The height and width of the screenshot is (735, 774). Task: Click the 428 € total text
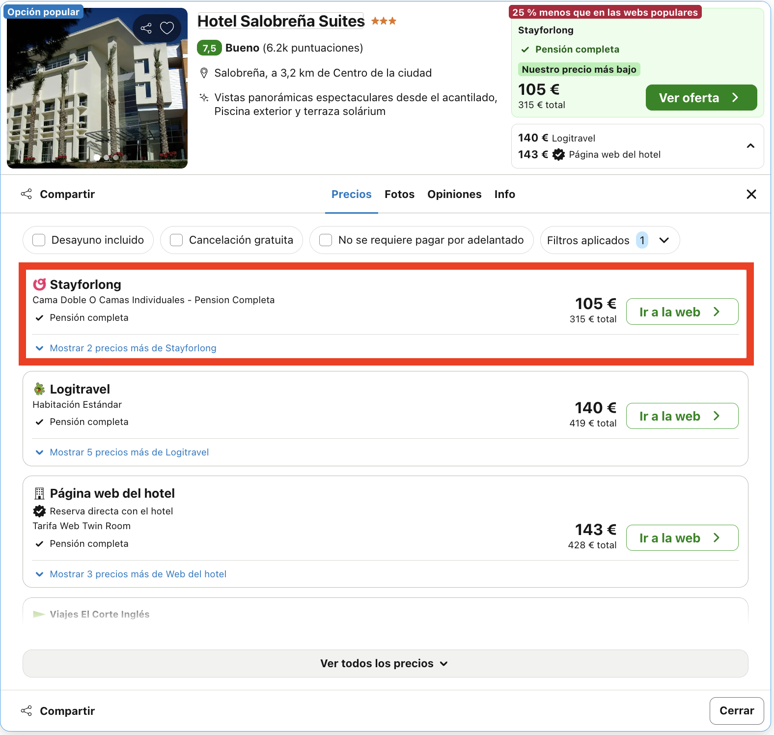(592, 545)
